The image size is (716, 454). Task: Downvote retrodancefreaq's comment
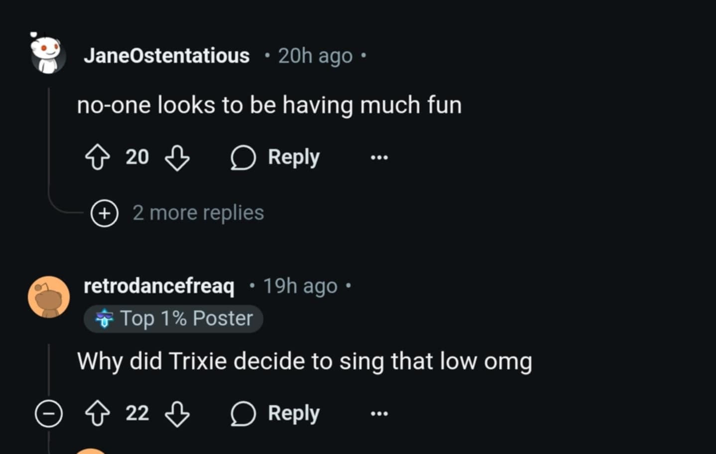(177, 414)
